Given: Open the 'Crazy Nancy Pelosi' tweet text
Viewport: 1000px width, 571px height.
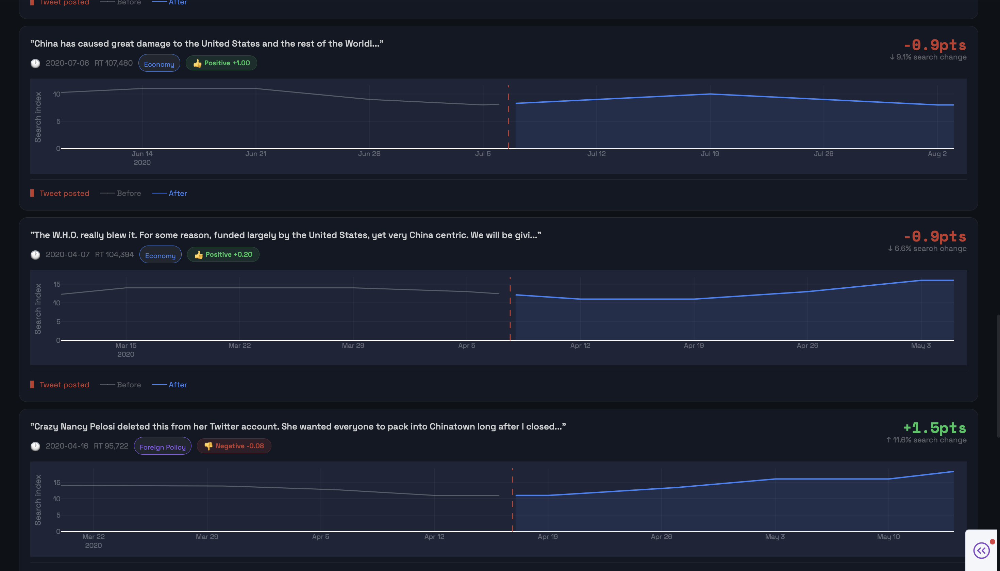Looking at the screenshot, I should tap(298, 426).
